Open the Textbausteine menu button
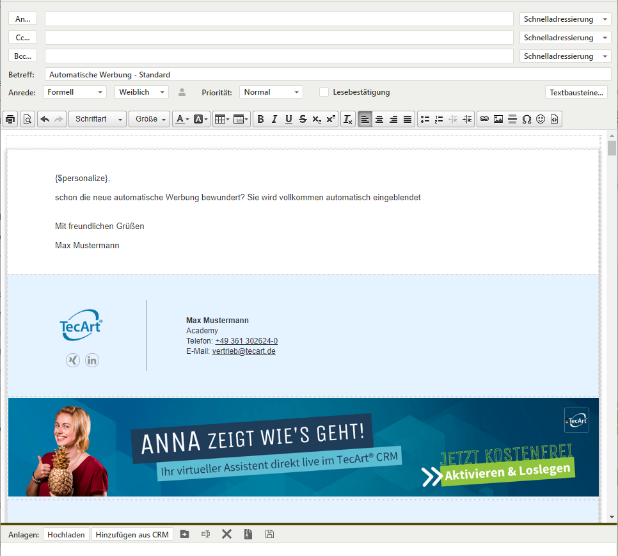Image resolution: width=618 pixels, height=556 pixels. 576,92
